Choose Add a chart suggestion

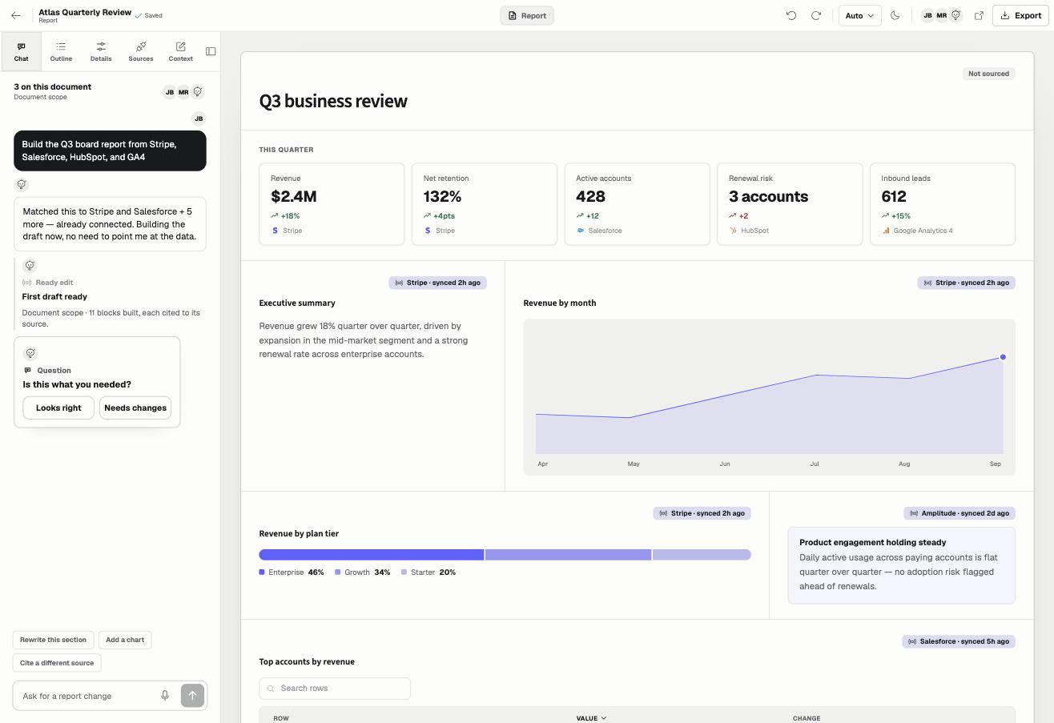tap(125, 640)
